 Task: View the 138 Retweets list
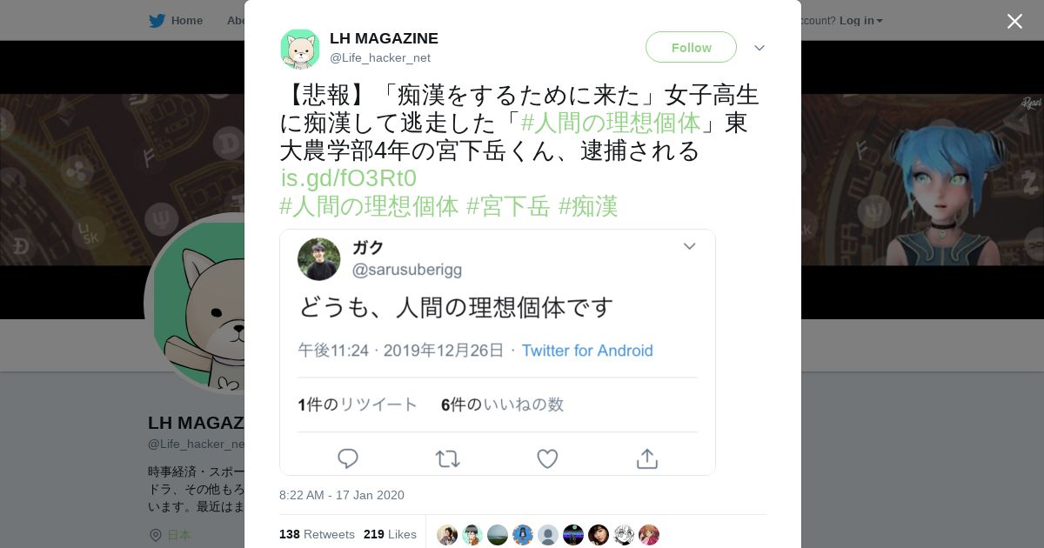pyautogui.click(x=317, y=534)
